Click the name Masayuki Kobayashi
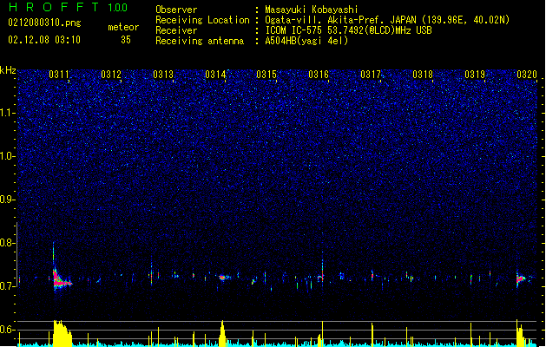 tap(312, 10)
